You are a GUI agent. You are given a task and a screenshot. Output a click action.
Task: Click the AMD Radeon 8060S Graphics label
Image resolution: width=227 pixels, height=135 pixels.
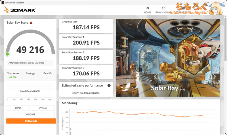[x=26, y=63]
